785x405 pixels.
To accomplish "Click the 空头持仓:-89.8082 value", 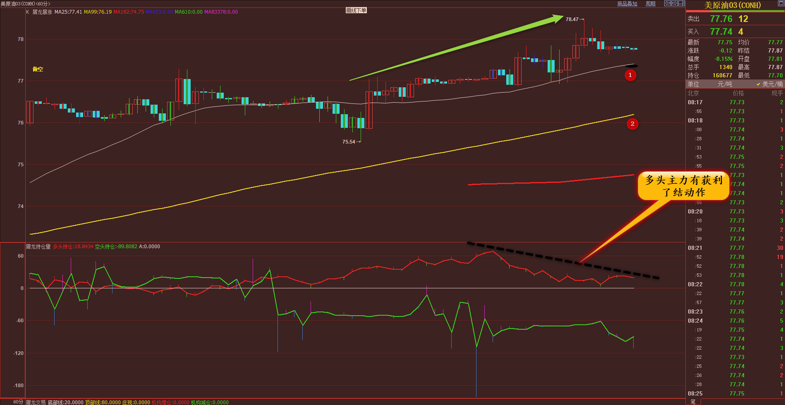I will pyautogui.click(x=116, y=247).
